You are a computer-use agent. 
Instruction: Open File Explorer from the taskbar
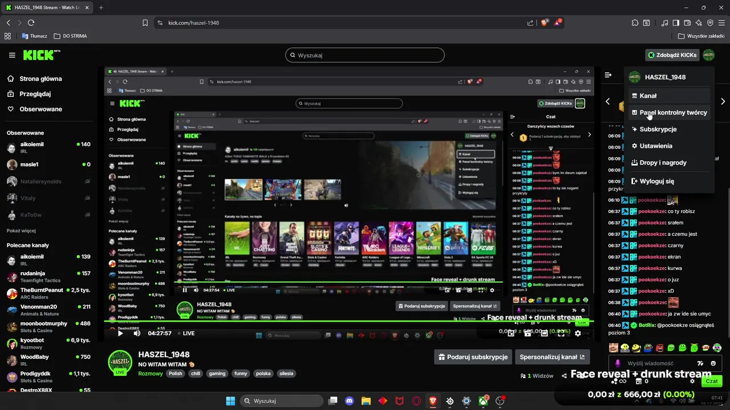point(366,401)
